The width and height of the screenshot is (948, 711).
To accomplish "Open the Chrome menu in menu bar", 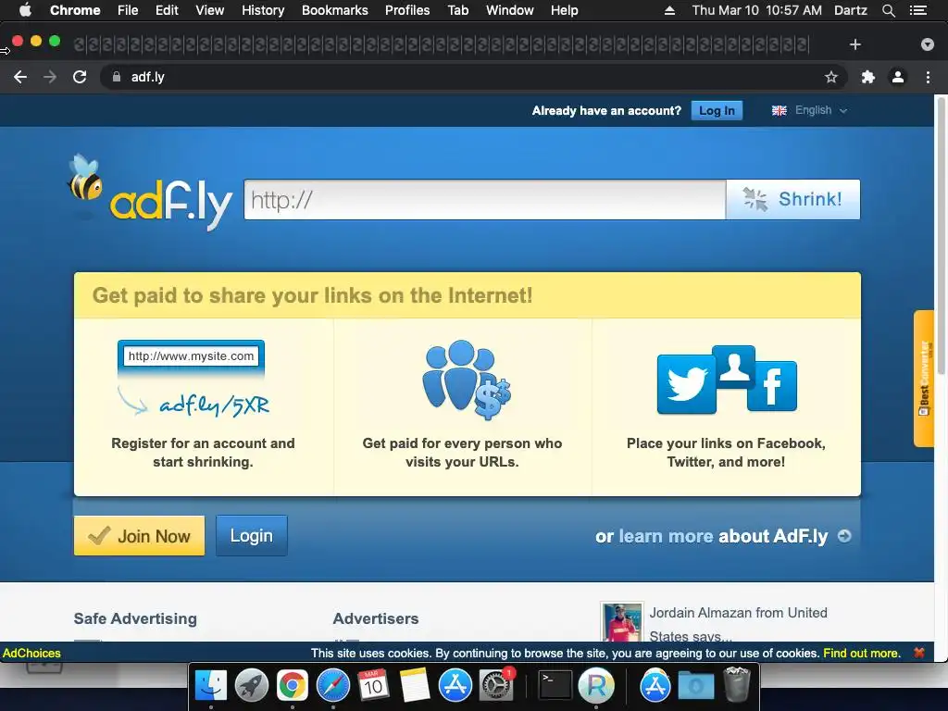I will [75, 10].
